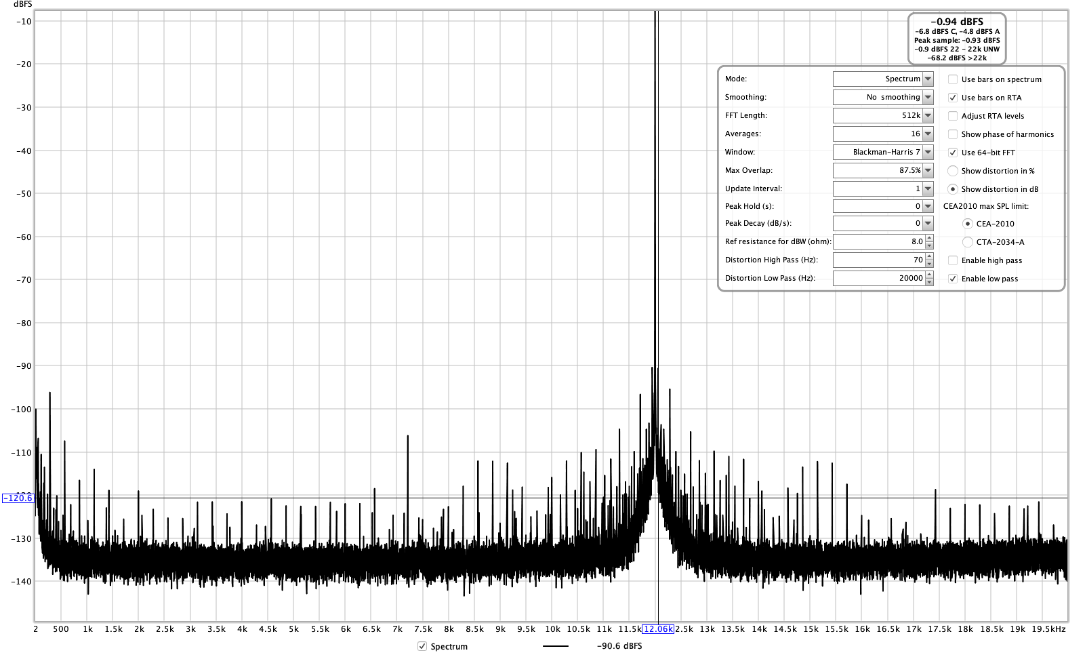This screenshot has height=657, width=1085.
Task: Open the Update Interval dropdown
Action: pos(882,189)
